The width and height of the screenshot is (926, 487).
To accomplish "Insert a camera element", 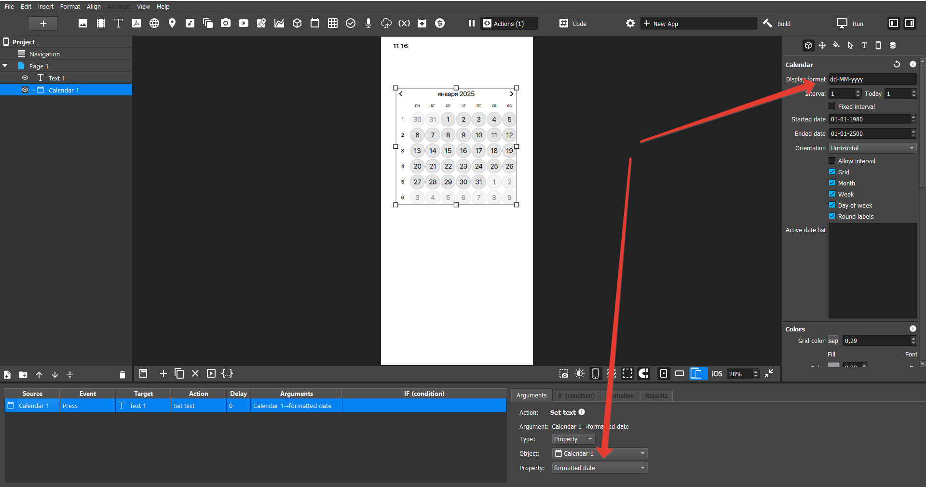I will click(226, 23).
